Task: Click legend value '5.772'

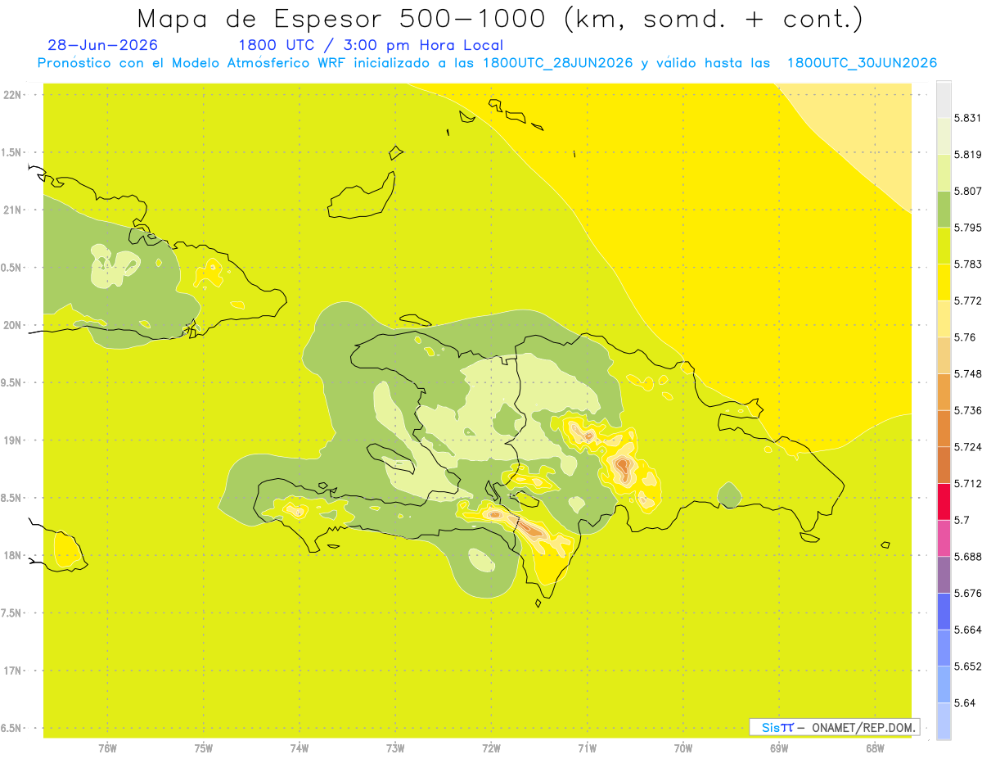Action: pyautogui.click(x=967, y=300)
